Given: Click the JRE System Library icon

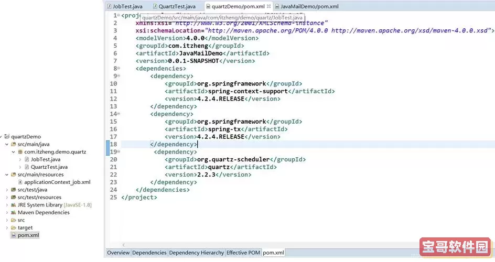Looking at the screenshot, I should 14,204.
